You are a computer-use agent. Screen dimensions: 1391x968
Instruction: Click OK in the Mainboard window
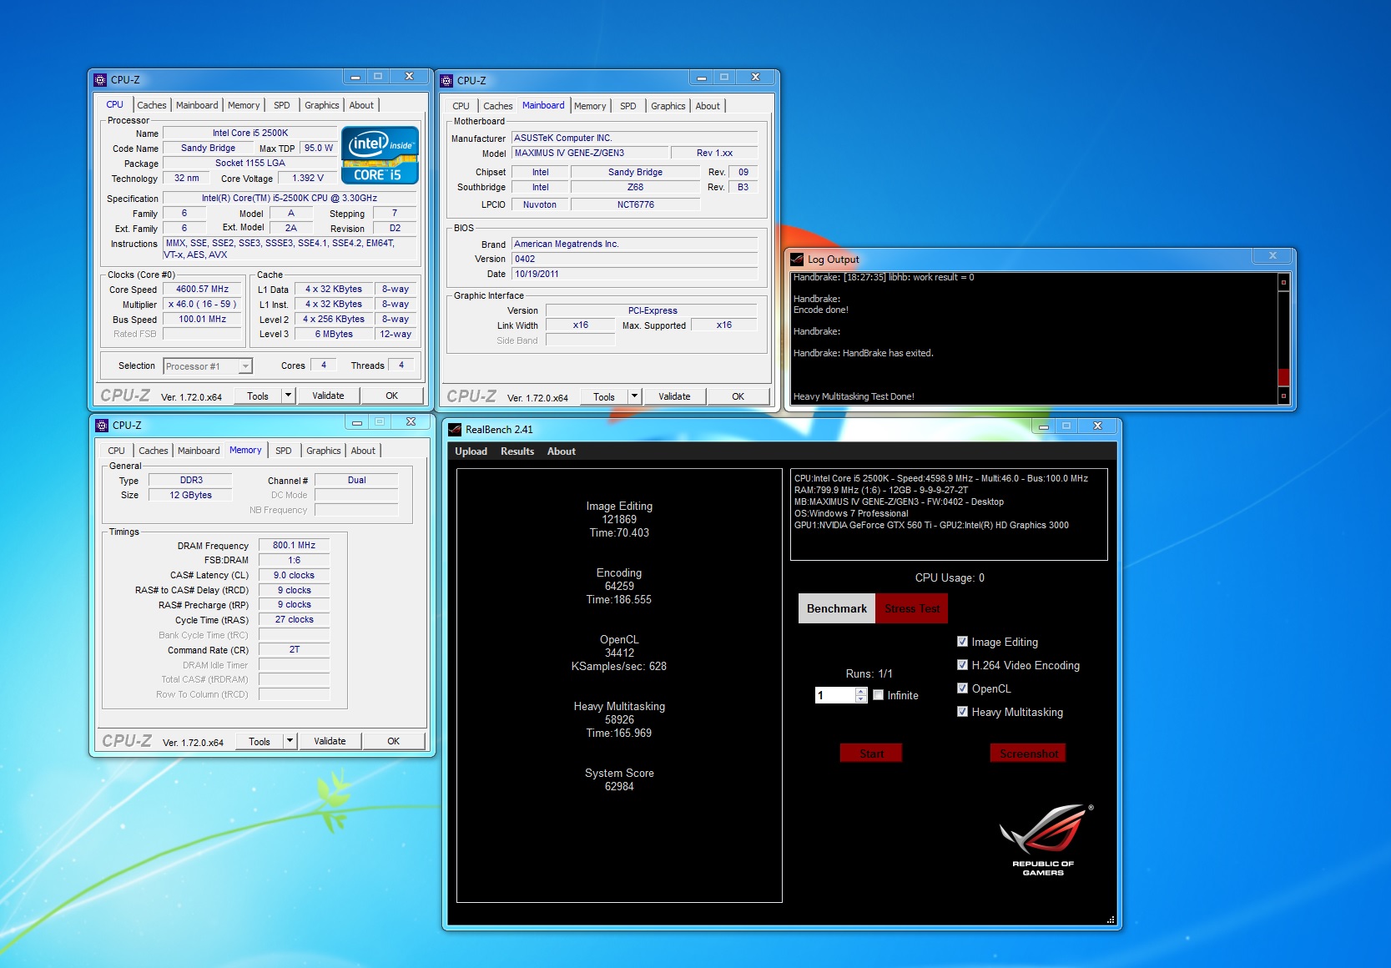click(738, 396)
